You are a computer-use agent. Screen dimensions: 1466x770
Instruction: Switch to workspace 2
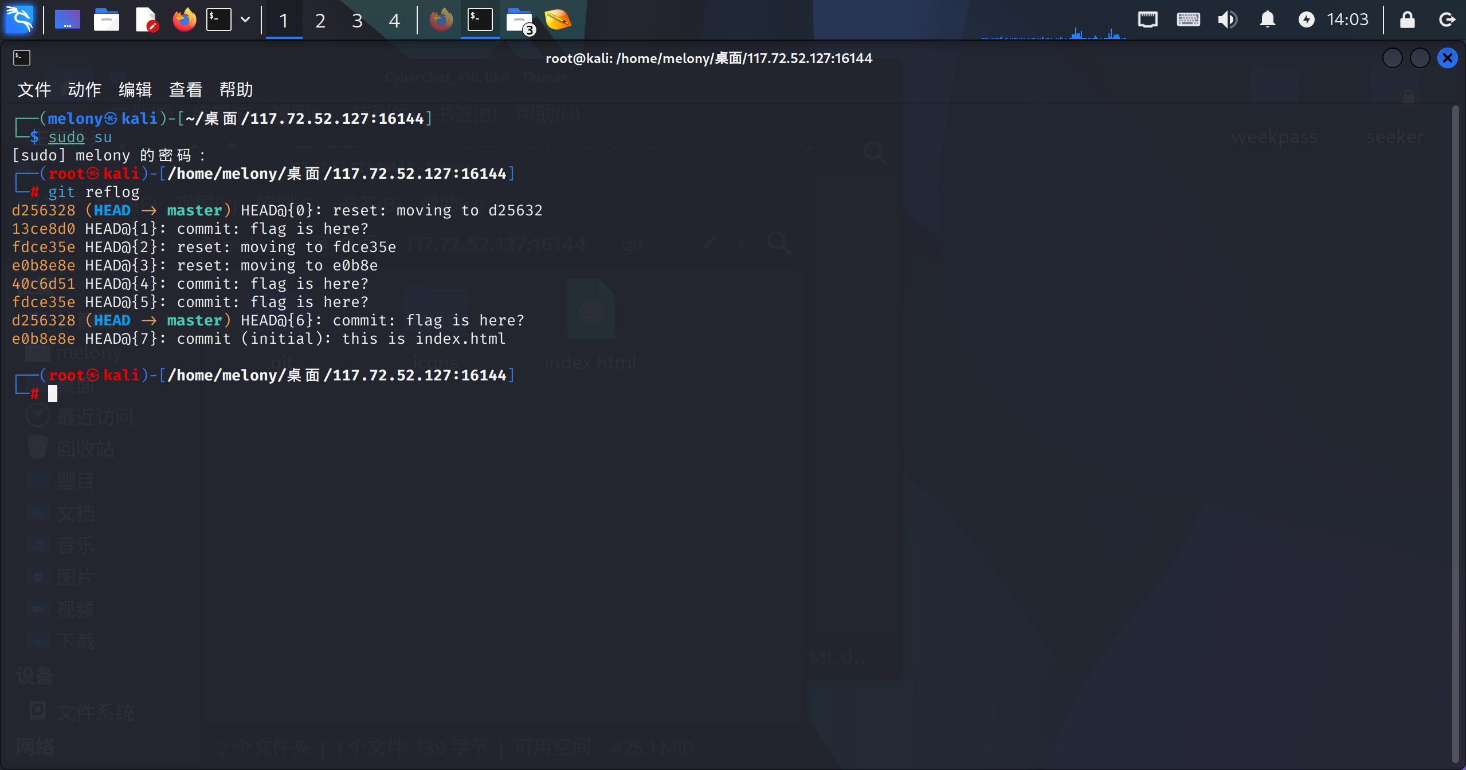tap(320, 21)
